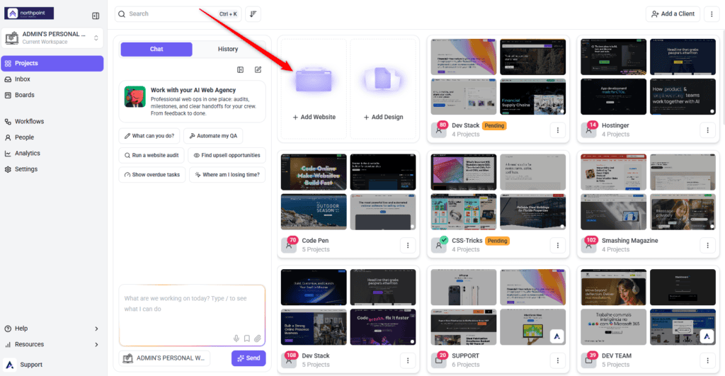Start a new chat with edit icon
Image resolution: width=725 pixels, height=376 pixels.
tap(258, 70)
